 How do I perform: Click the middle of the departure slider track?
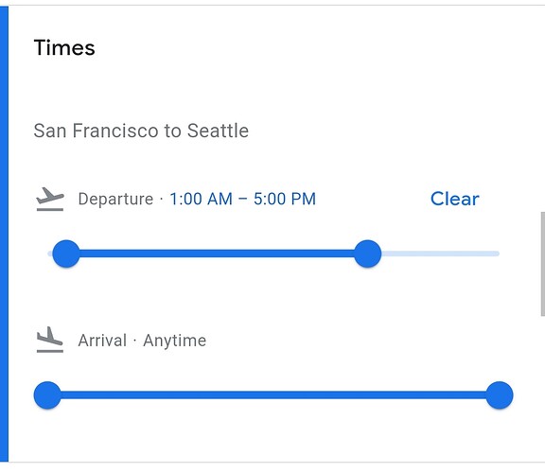pos(217,254)
